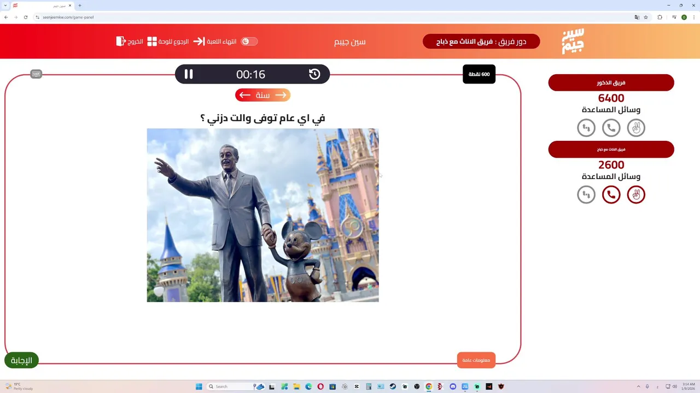Click the سنة hint pill with arrows
Screen dimensions: 700x393
pos(263,95)
